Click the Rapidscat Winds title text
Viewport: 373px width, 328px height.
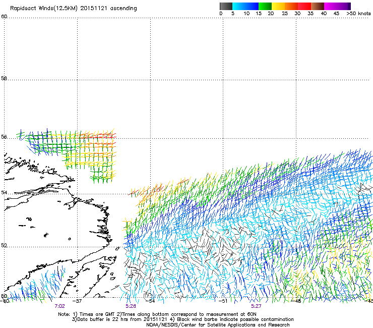pyautogui.click(x=74, y=9)
